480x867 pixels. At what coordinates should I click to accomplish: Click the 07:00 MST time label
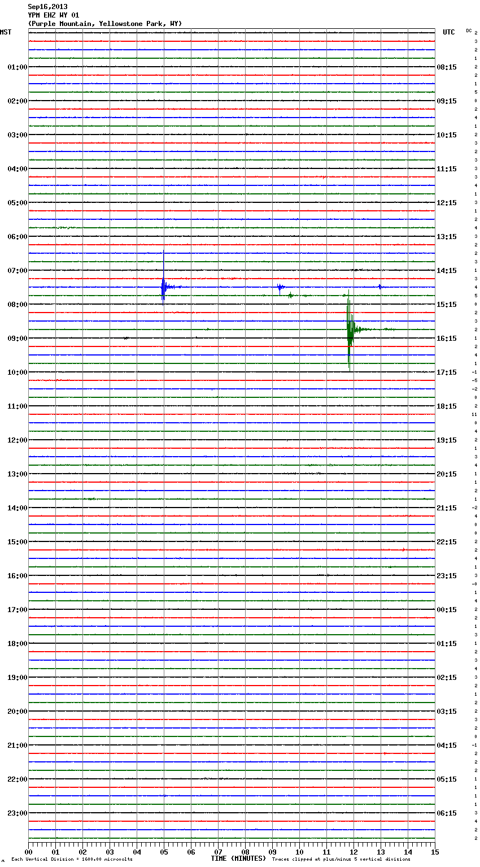coord(18,271)
